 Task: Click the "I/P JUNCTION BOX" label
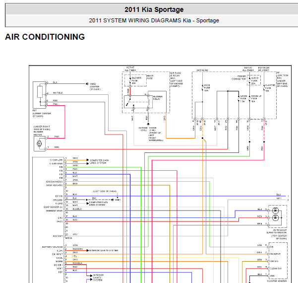coord(283,75)
